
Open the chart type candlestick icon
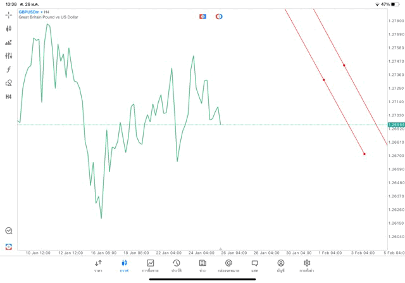tap(8, 28)
